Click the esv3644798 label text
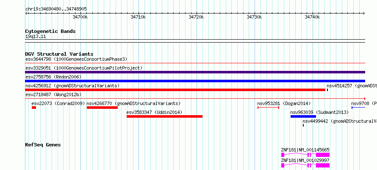 (76, 59)
